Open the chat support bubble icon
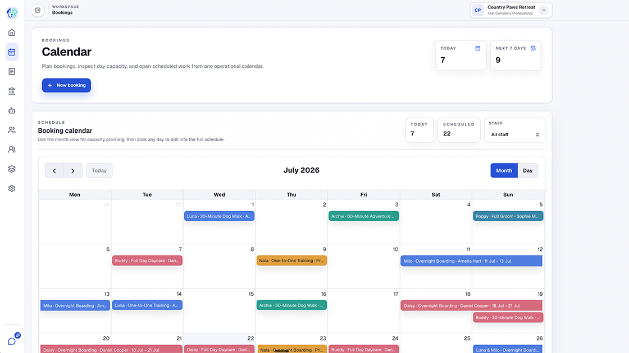 [12, 341]
